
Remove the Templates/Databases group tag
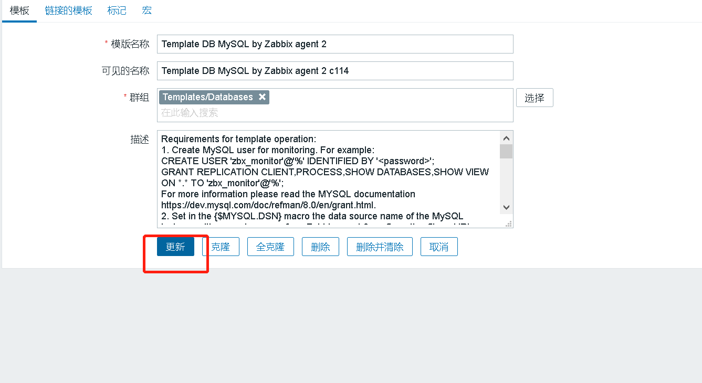click(262, 97)
